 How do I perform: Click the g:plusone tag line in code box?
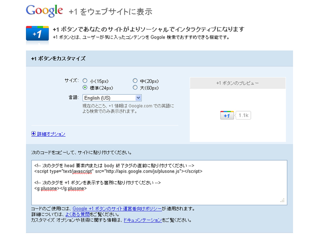(61, 188)
